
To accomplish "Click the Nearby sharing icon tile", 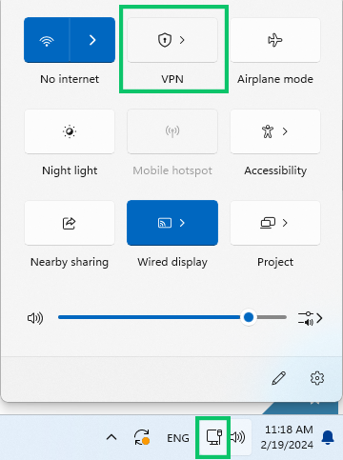I will [x=70, y=223].
